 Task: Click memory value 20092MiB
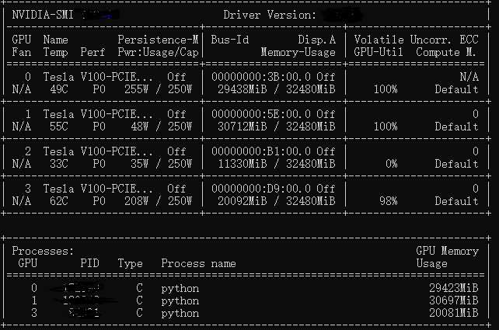(x=243, y=201)
